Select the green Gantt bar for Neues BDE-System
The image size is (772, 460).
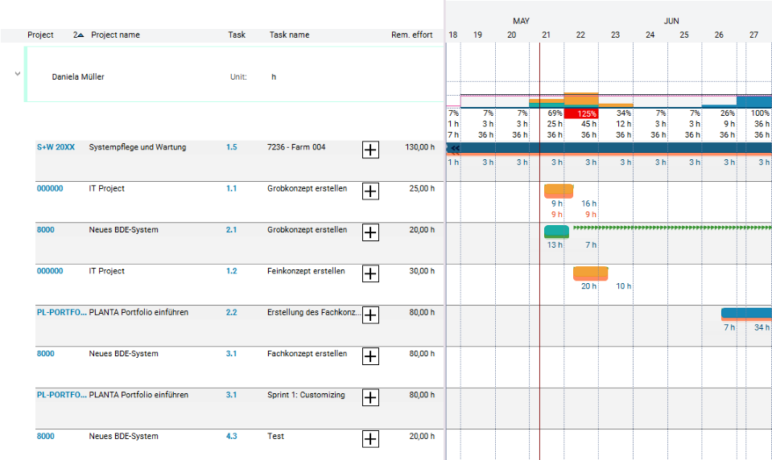(x=556, y=232)
